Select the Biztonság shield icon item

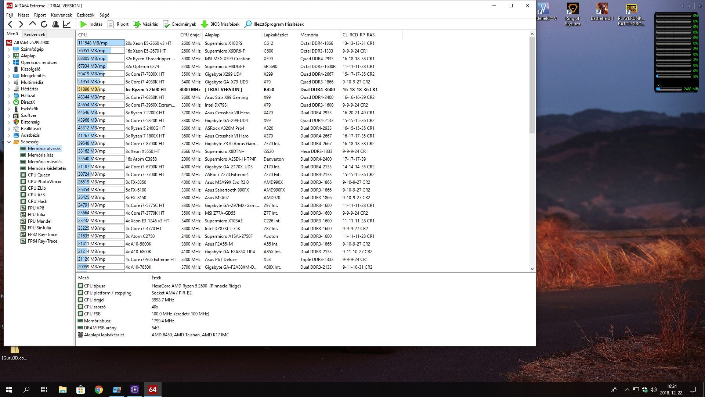[x=16, y=122]
